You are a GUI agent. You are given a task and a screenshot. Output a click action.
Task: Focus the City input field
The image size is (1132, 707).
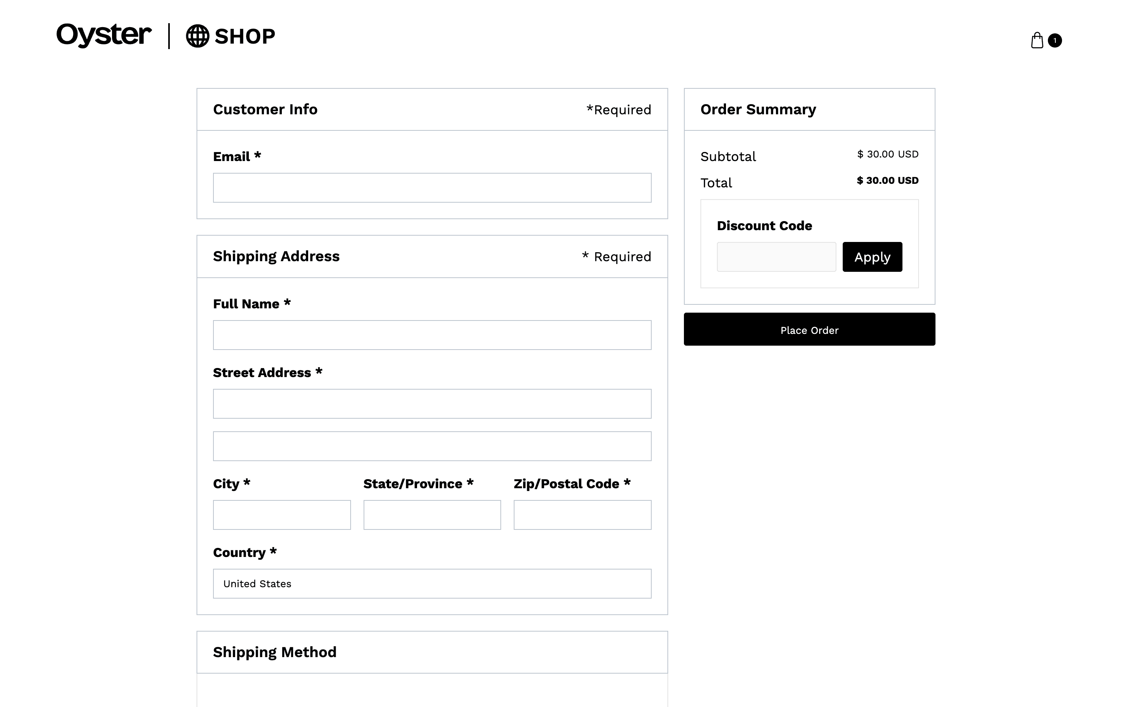281,515
